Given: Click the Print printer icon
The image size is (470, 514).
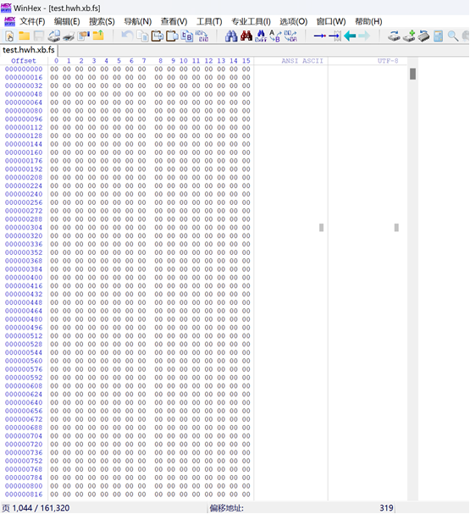Looking at the screenshot, I should (69, 36).
